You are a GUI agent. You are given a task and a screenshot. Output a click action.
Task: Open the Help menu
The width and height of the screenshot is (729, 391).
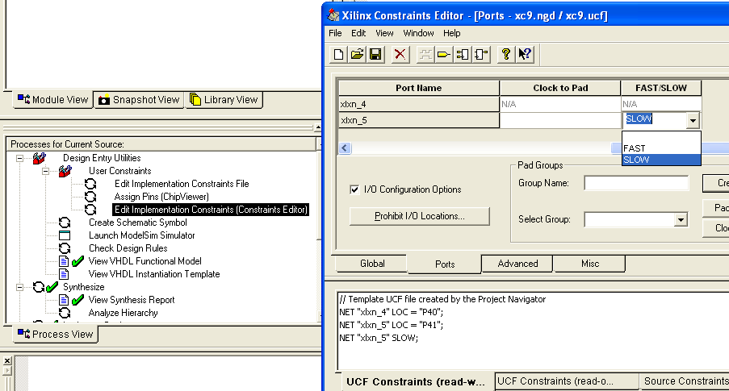[451, 33]
